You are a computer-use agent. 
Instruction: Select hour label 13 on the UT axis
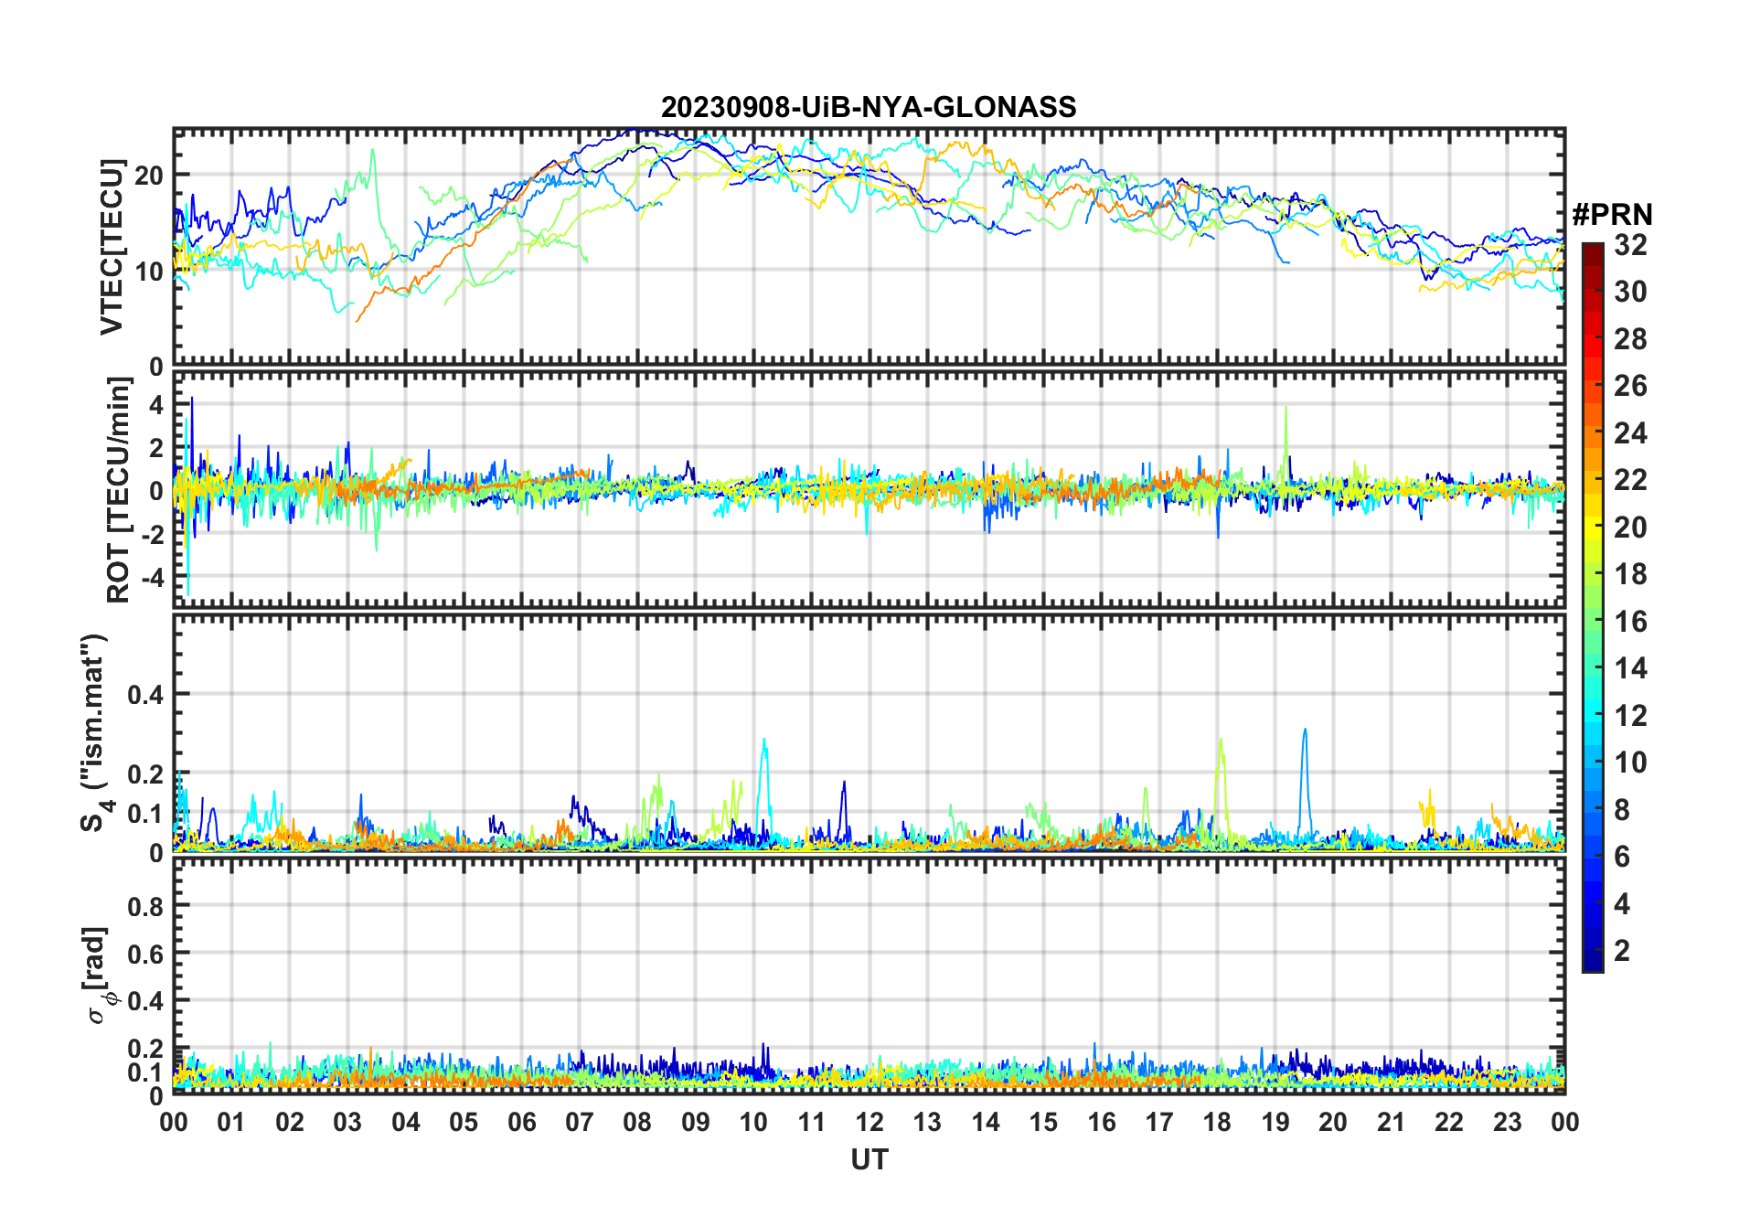tap(927, 1122)
